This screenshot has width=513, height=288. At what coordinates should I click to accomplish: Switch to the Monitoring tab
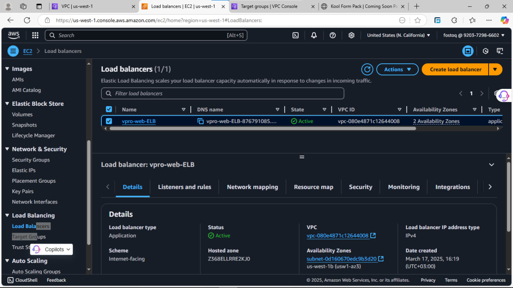pyautogui.click(x=404, y=187)
